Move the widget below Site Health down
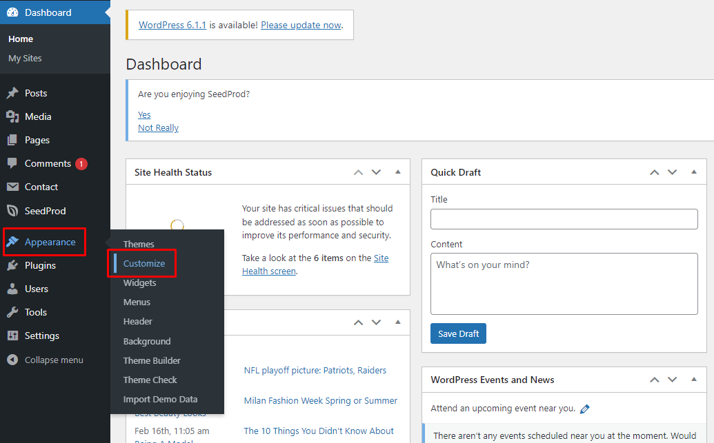 [x=376, y=322]
